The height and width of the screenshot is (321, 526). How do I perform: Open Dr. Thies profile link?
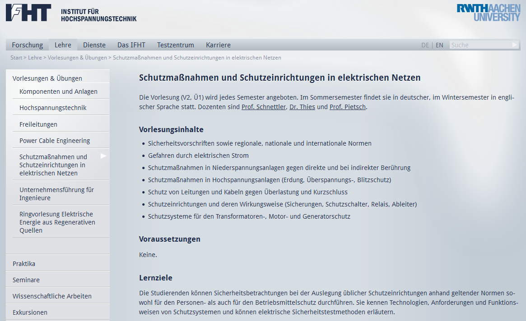pos(302,107)
